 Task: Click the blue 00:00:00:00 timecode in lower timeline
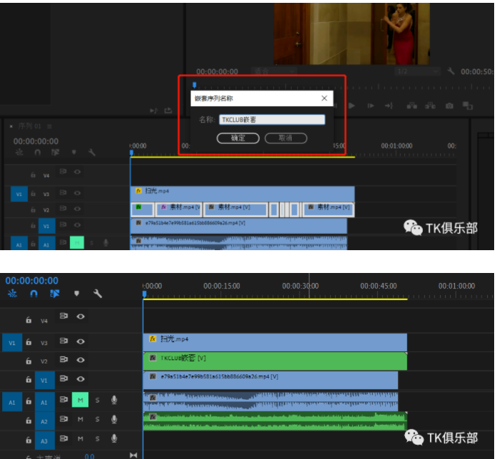[31, 281]
